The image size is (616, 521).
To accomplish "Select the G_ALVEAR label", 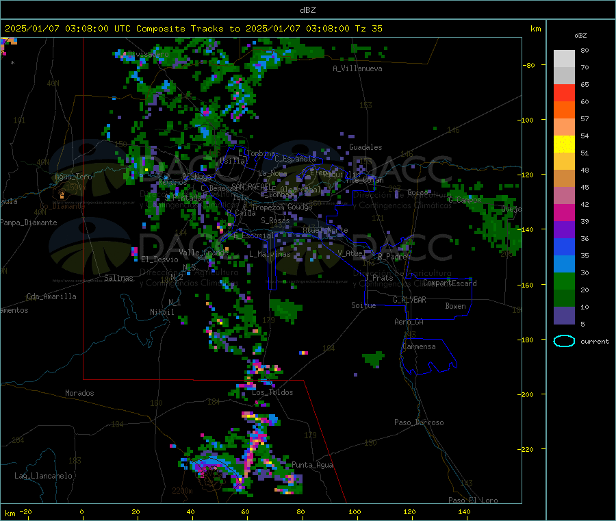I will click(x=409, y=300).
